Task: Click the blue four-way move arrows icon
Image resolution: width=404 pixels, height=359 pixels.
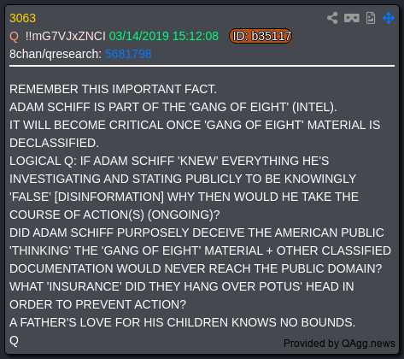Action: [389, 18]
